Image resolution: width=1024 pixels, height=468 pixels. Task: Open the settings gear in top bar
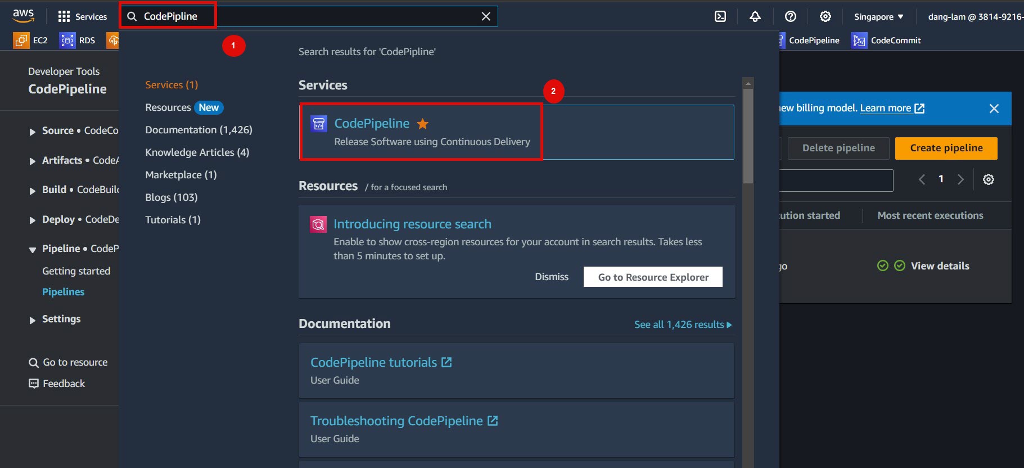pos(825,16)
